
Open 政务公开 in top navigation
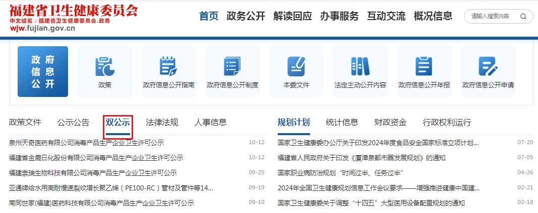pyautogui.click(x=246, y=16)
